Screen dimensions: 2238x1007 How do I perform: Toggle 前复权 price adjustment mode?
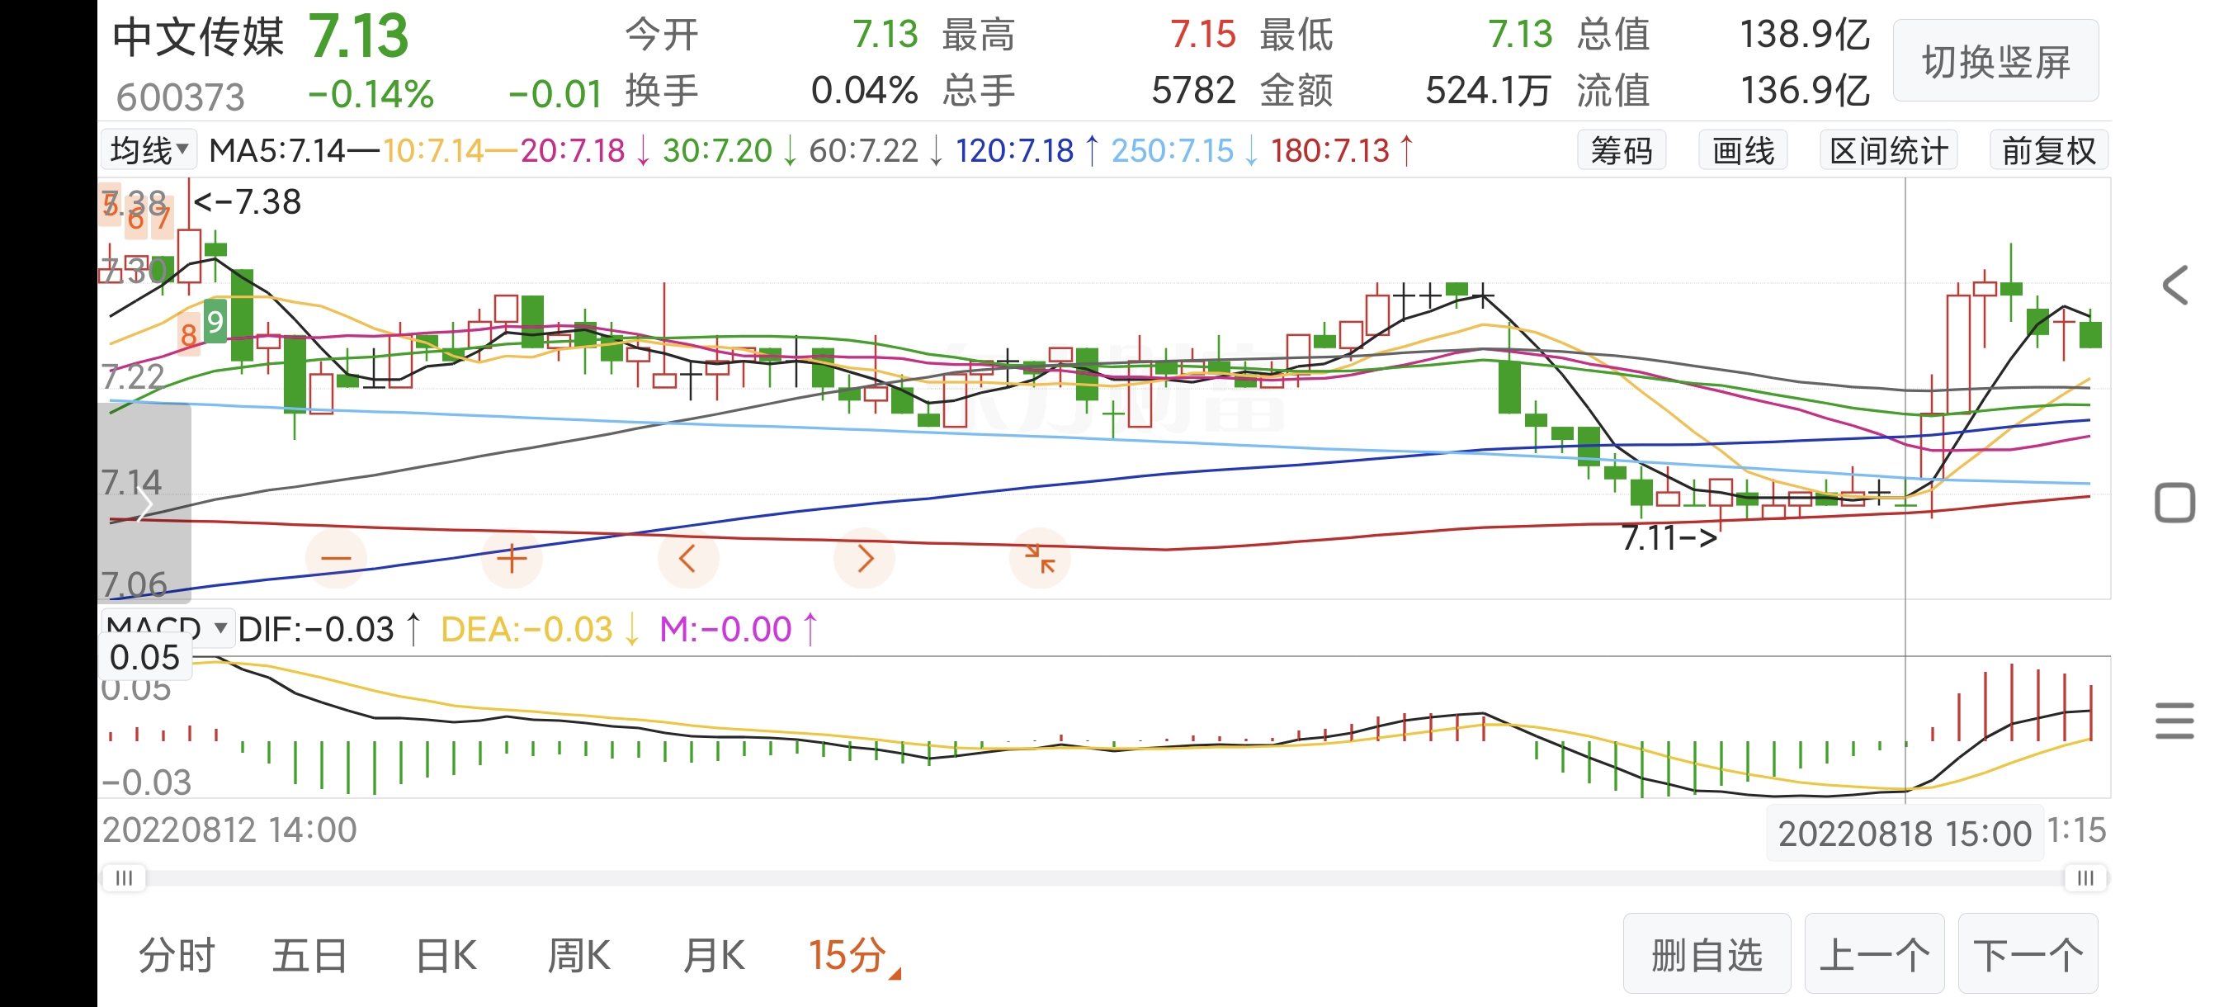coord(2048,150)
